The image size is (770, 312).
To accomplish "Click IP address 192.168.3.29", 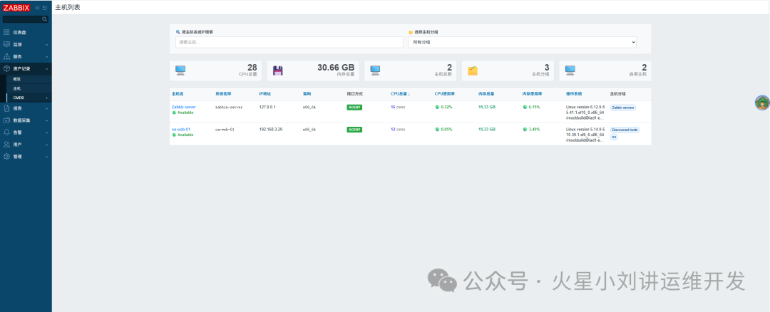I will (x=271, y=130).
